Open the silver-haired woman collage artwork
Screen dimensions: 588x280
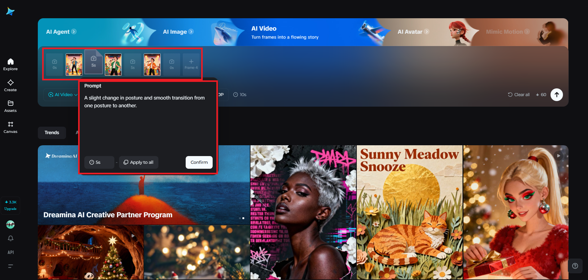(x=303, y=212)
